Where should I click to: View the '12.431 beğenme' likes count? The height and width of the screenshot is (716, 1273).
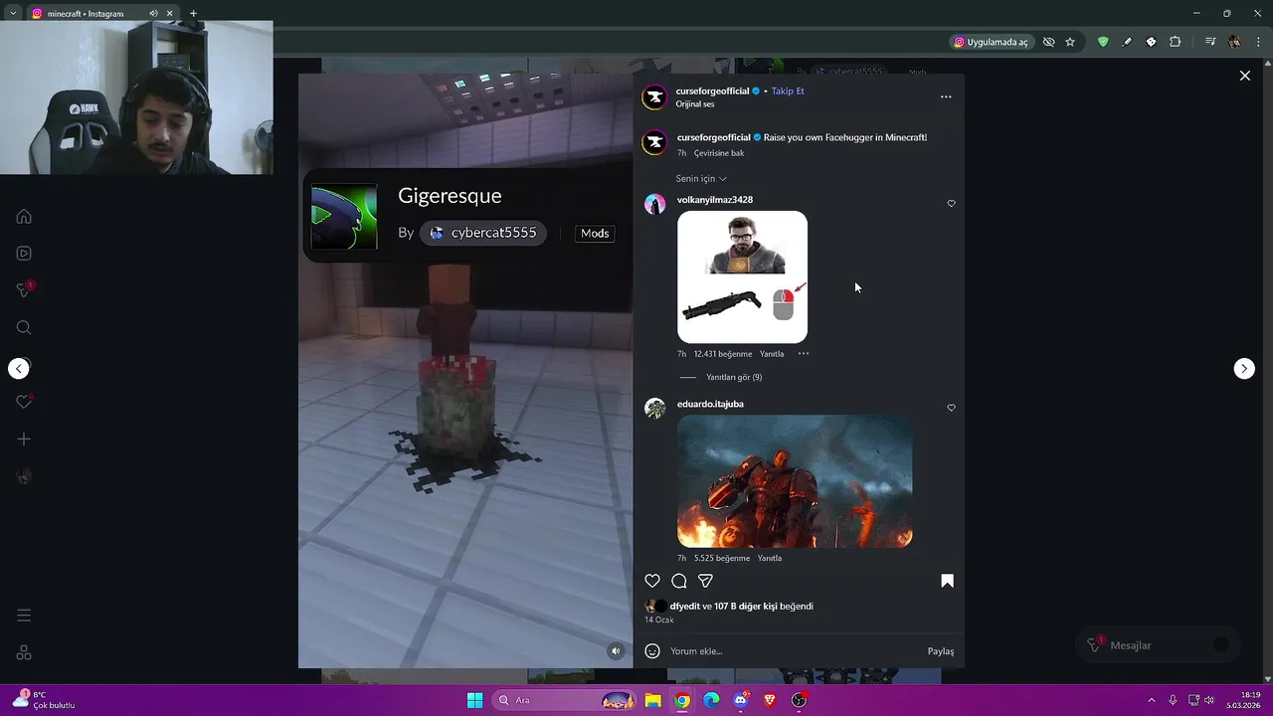click(x=723, y=354)
